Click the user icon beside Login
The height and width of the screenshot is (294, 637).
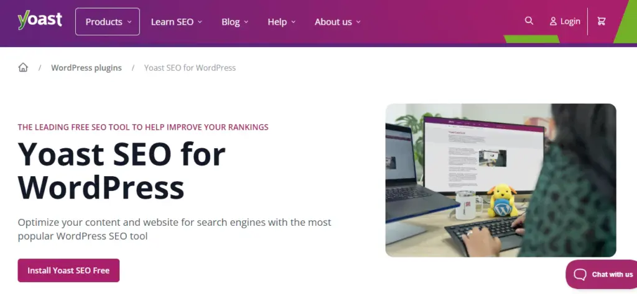coord(553,22)
